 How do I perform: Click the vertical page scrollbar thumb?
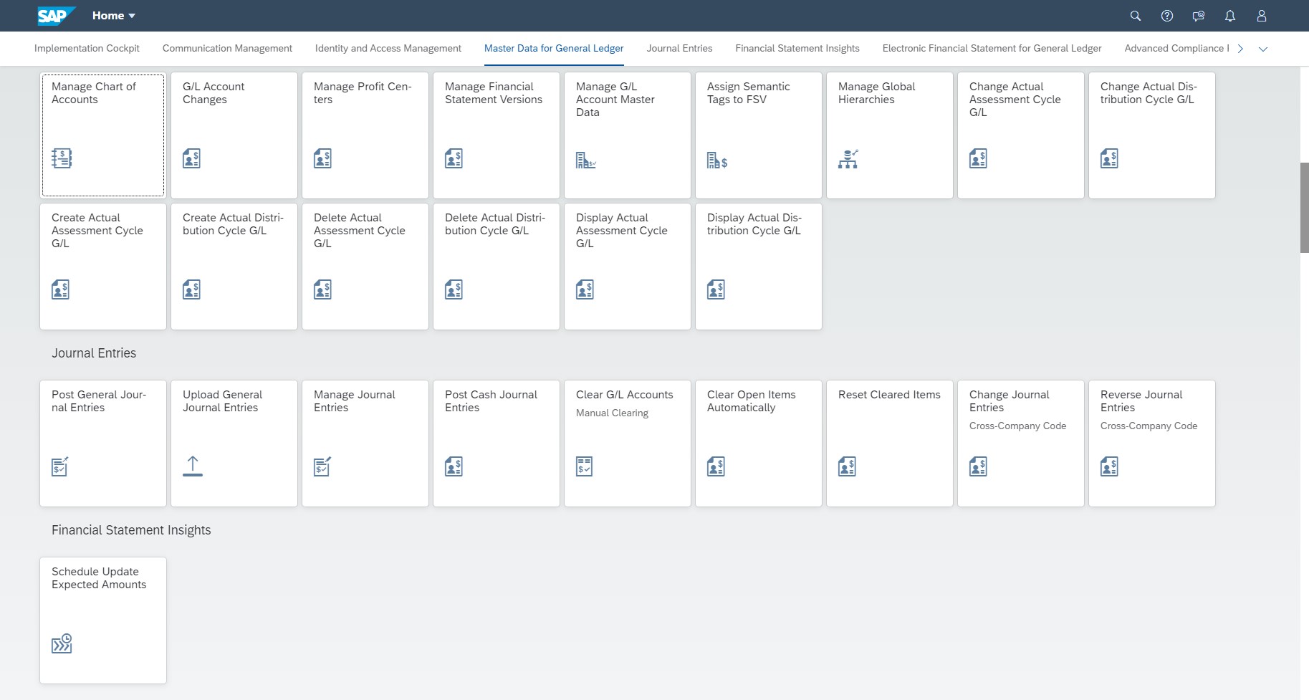point(1304,208)
